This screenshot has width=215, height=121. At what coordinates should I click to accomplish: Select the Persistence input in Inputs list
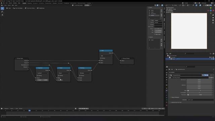click(x=154, y=14)
